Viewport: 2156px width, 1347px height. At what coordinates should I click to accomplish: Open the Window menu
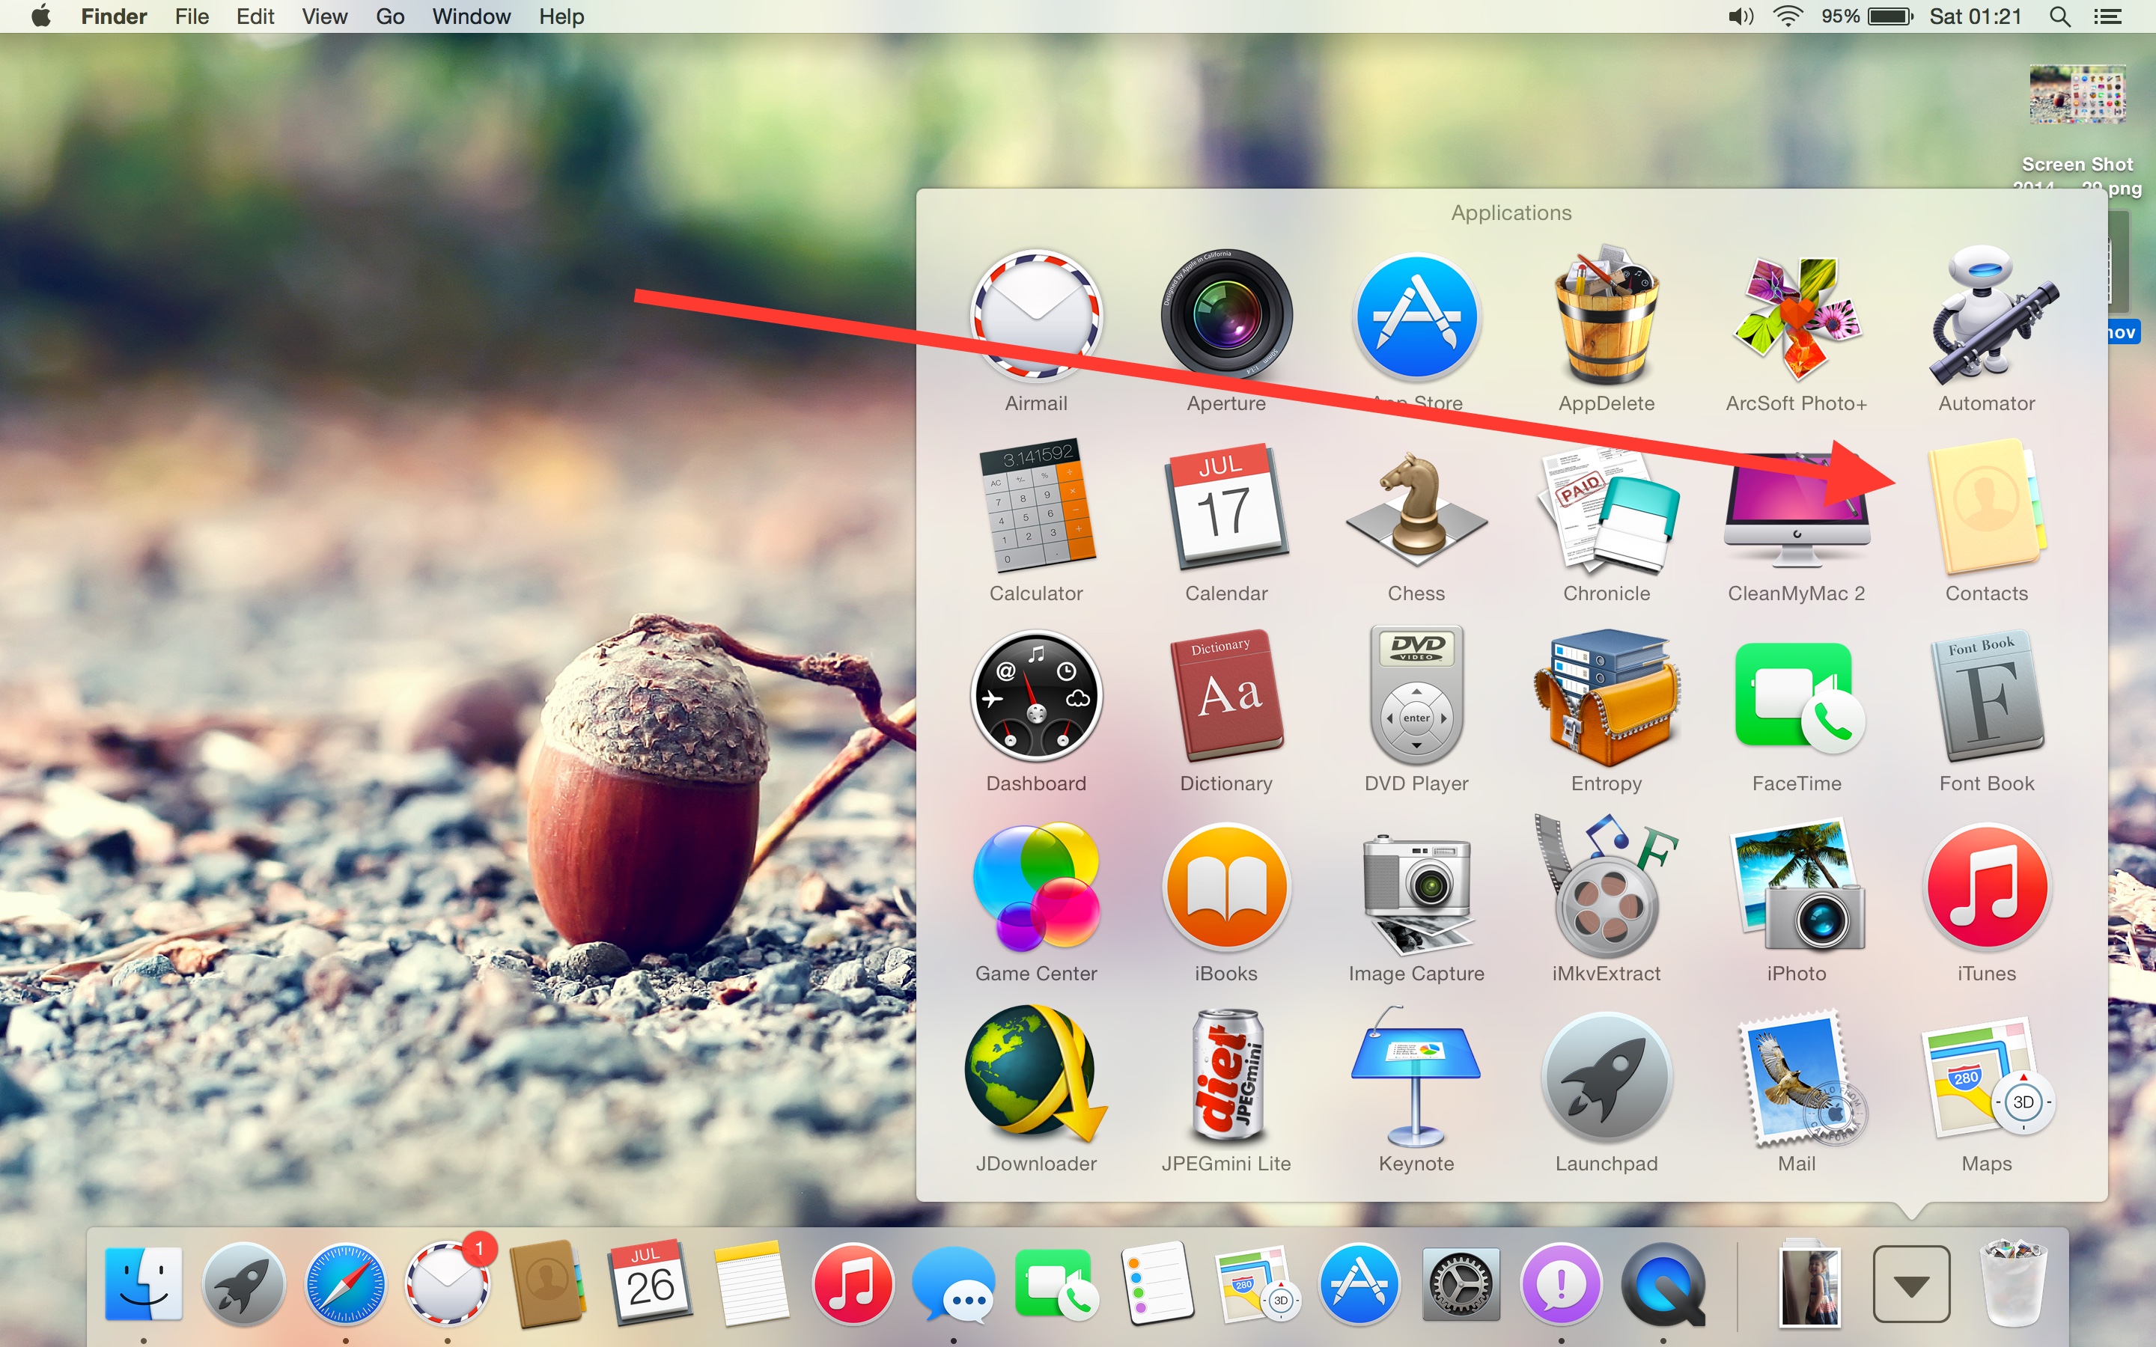pyautogui.click(x=472, y=16)
